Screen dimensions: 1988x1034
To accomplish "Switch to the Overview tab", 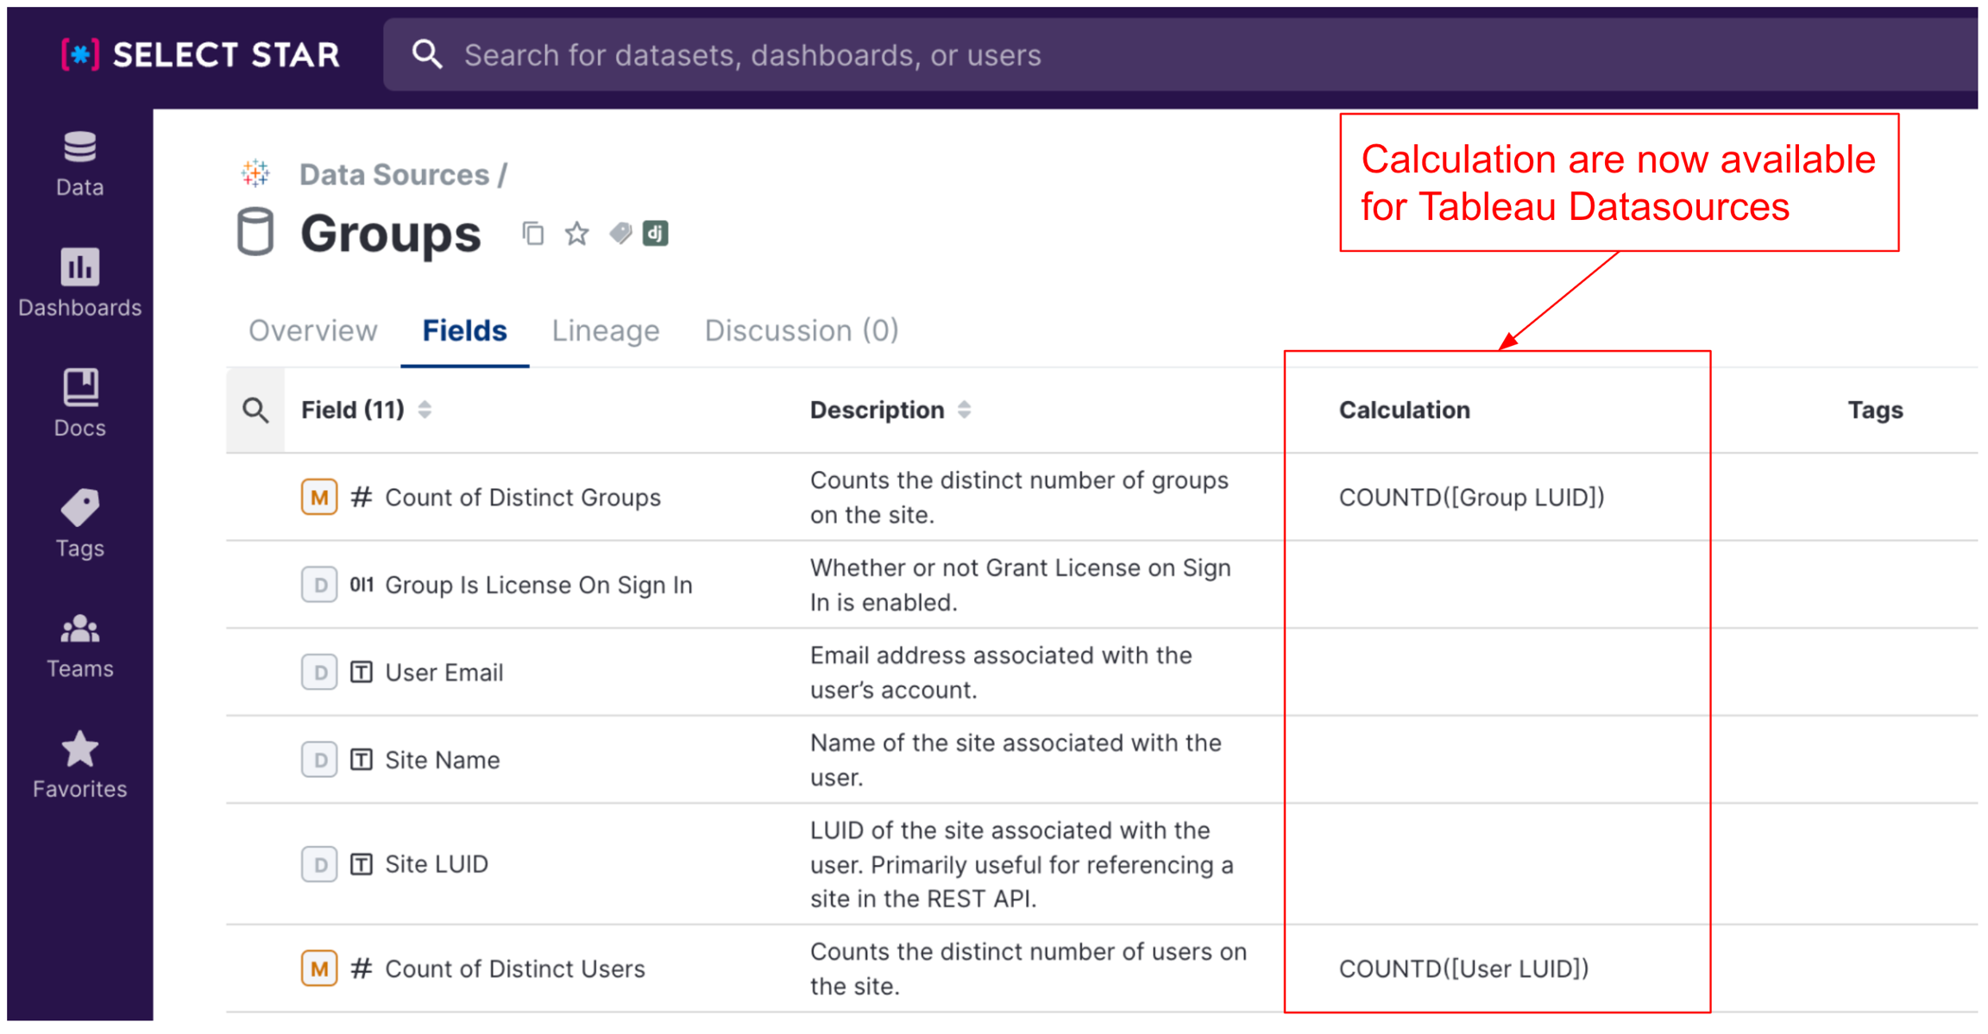I will coord(312,331).
